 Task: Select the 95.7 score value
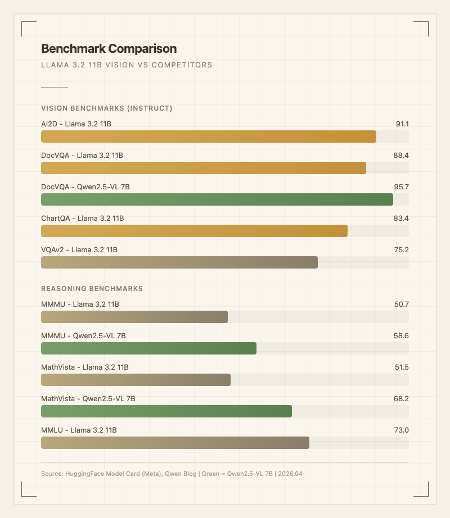point(401,187)
